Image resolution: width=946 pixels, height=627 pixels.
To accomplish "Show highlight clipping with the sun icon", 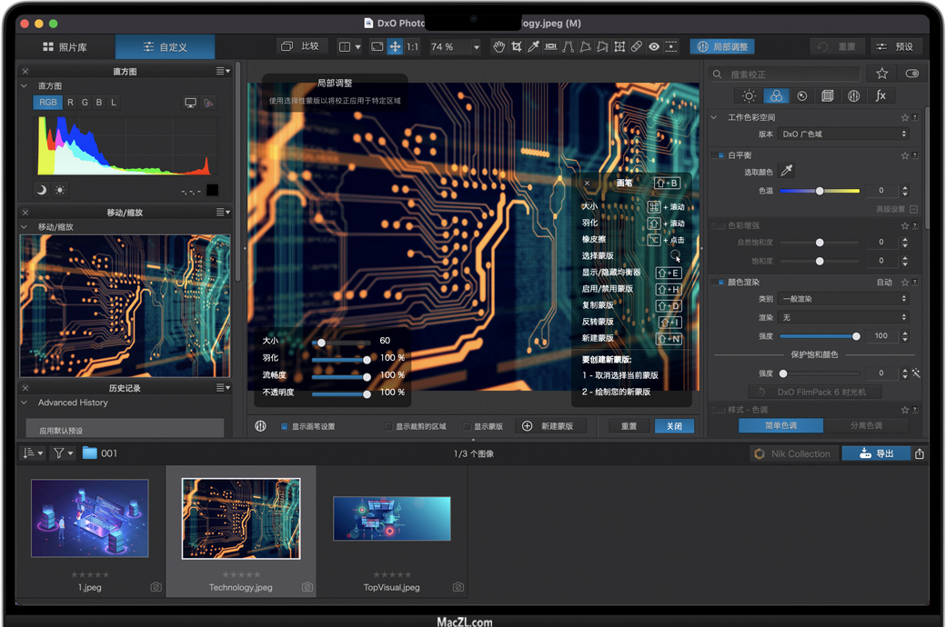I will point(60,190).
